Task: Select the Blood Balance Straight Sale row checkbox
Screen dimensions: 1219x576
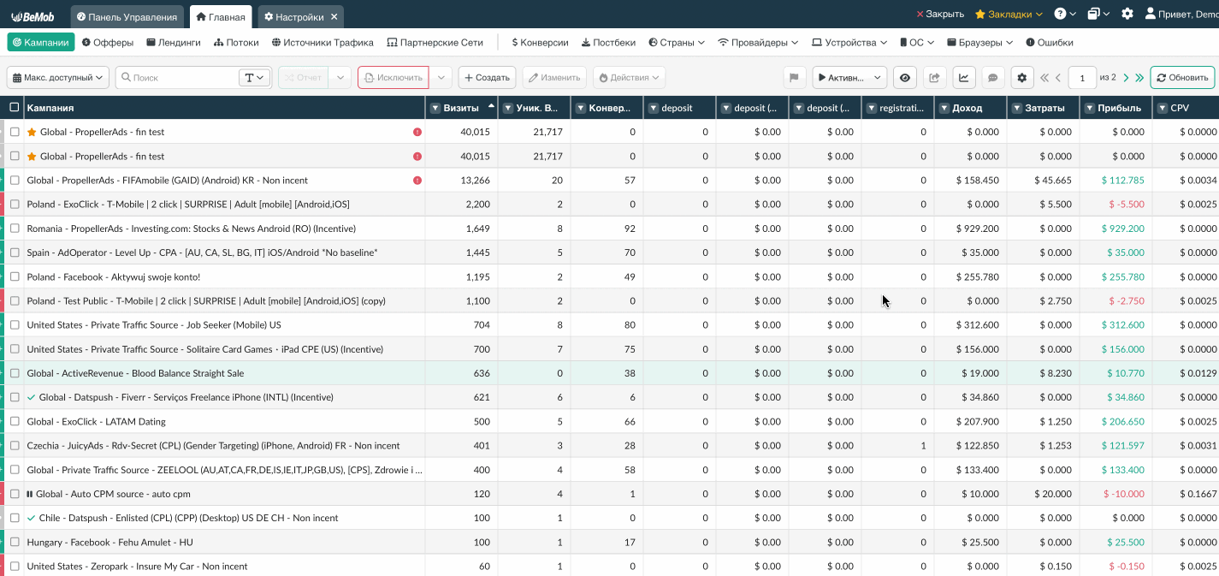Action: click(15, 373)
